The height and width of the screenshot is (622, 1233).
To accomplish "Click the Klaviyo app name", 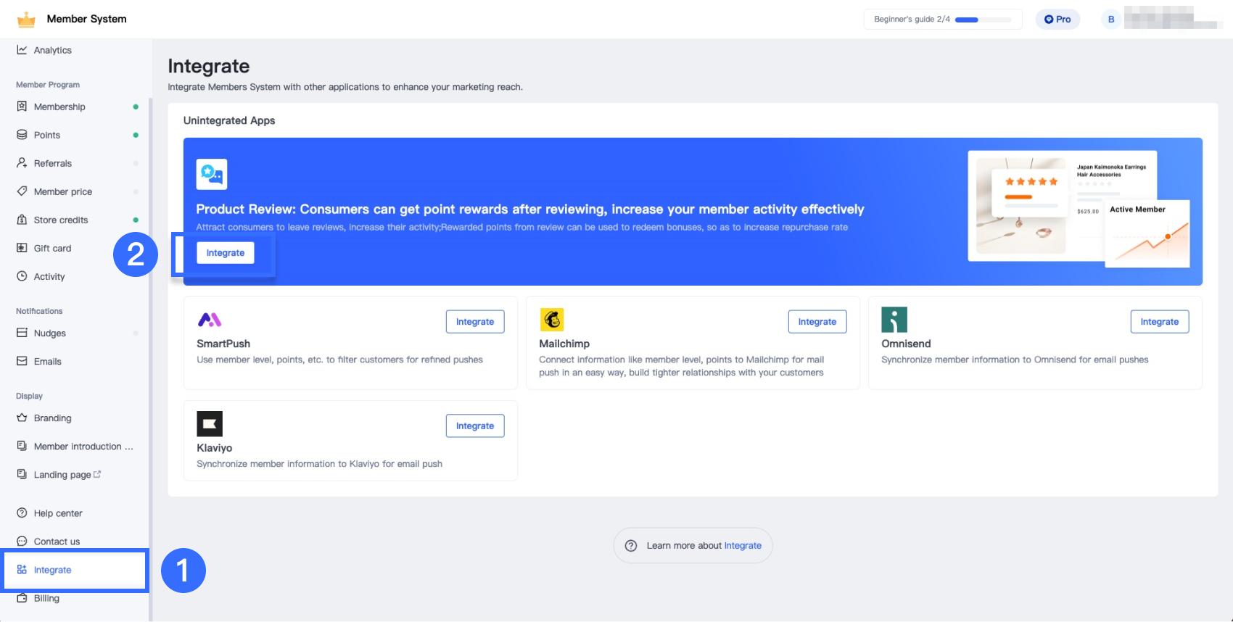I will click(215, 448).
